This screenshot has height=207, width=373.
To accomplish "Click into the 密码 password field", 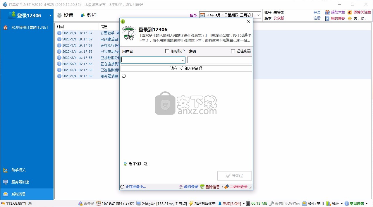I will click(x=219, y=60).
